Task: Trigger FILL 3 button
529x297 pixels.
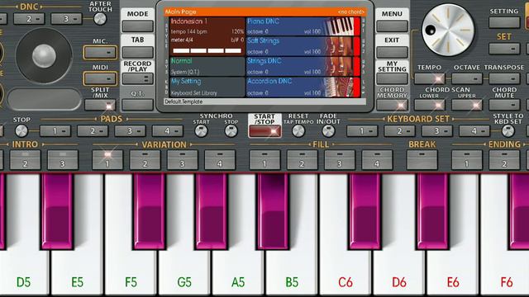Action: [x=340, y=159]
